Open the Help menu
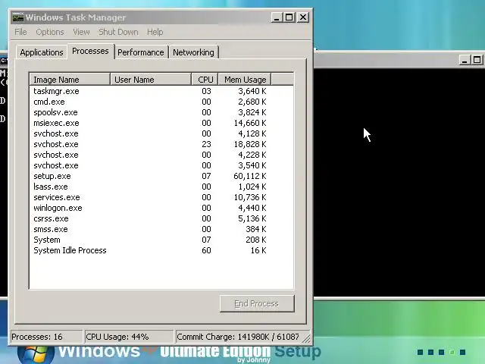This screenshot has height=364, width=485. 155,32
